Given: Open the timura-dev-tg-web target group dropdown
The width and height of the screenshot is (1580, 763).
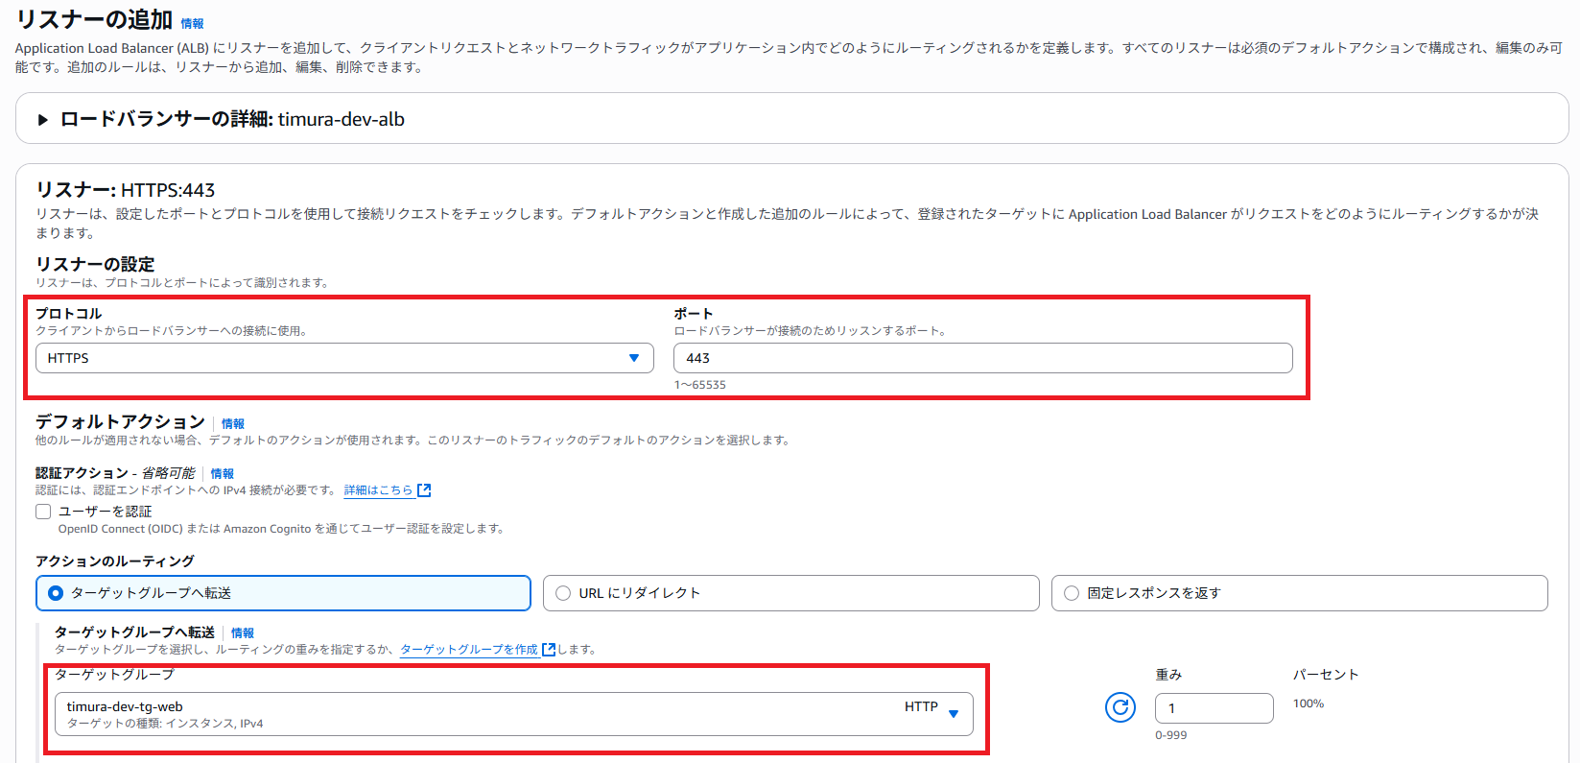Looking at the screenshot, I should [x=514, y=714].
